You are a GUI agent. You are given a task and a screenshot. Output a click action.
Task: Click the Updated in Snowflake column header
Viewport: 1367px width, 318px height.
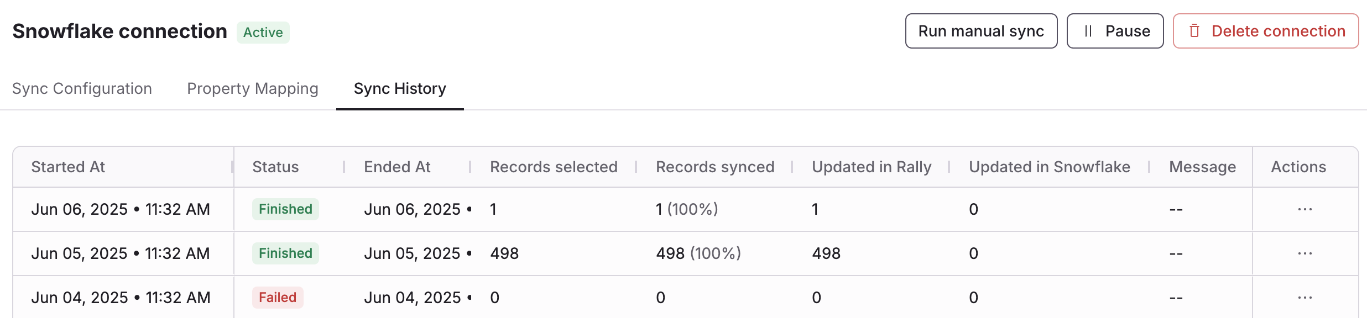1050,167
